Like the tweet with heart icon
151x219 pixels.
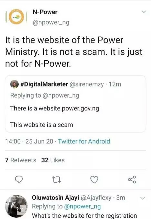(94, 179)
